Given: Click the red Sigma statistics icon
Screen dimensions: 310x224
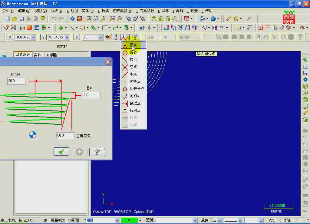Looking at the screenshot, I should tap(37, 28).
